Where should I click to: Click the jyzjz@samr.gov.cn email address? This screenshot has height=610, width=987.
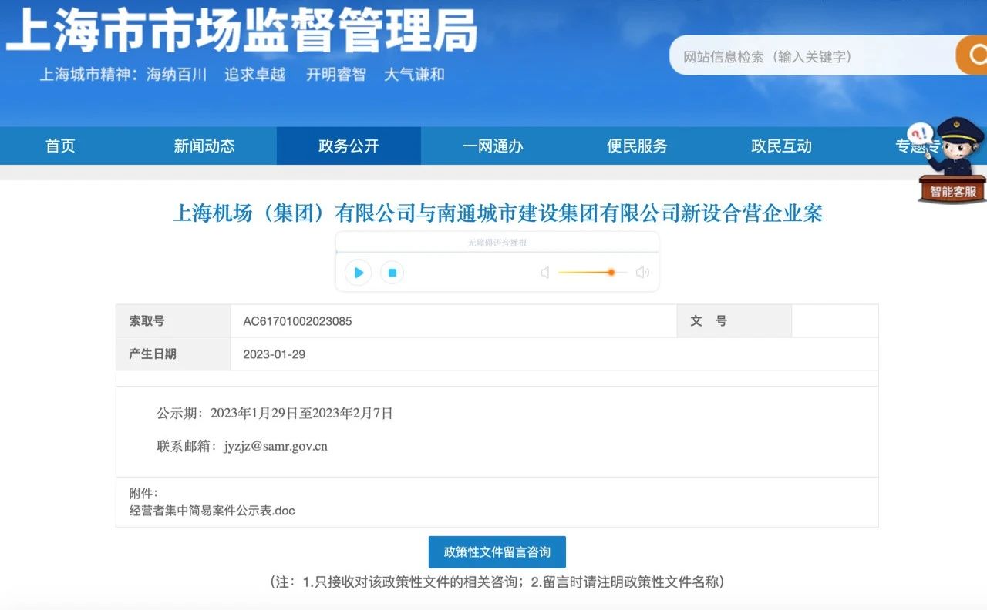(276, 446)
